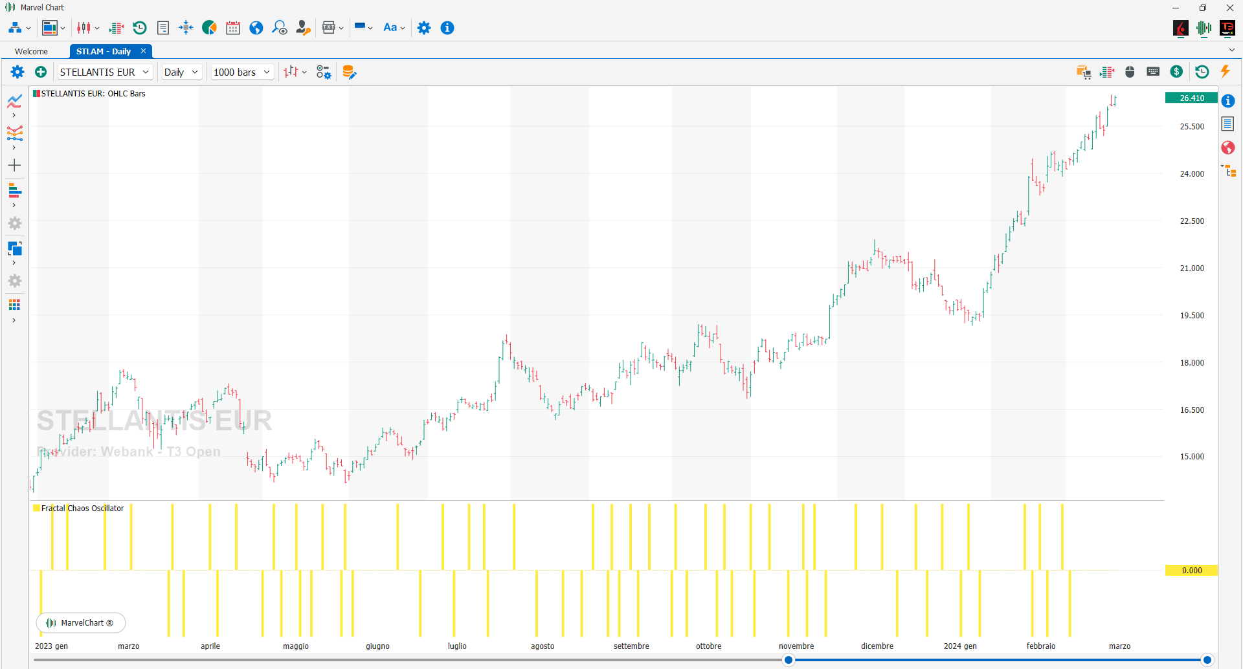Open the workspace layout icon
1243x669 pixels.
(x=50, y=28)
